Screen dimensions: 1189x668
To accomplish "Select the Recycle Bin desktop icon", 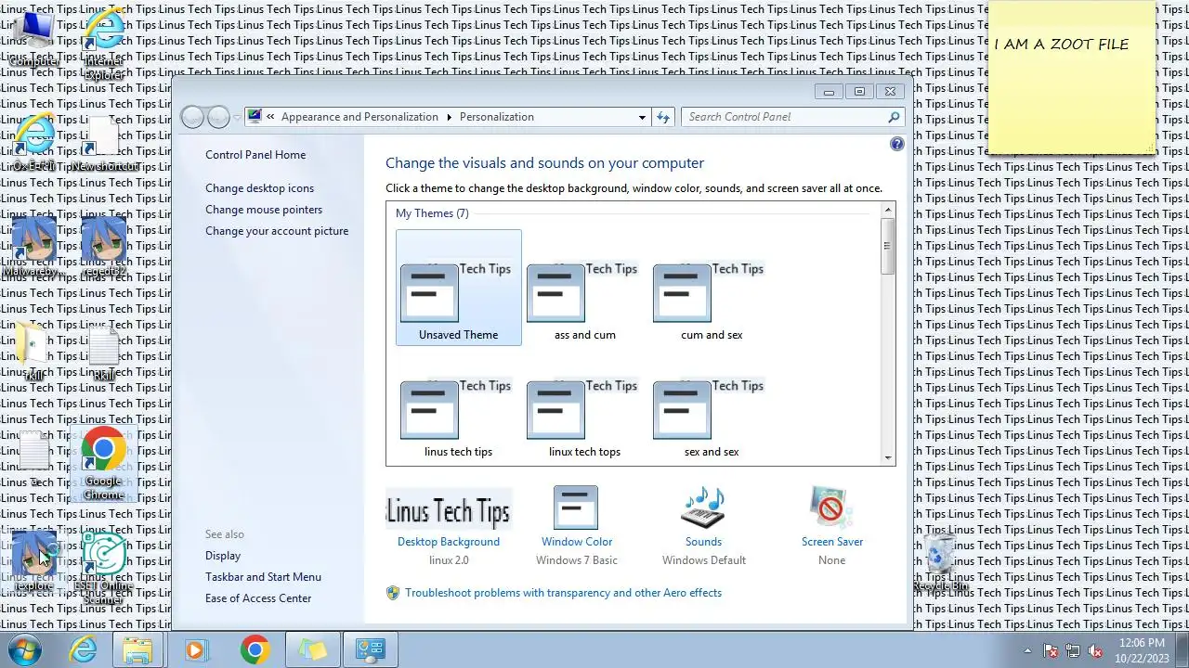I will (x=940, y=562).
